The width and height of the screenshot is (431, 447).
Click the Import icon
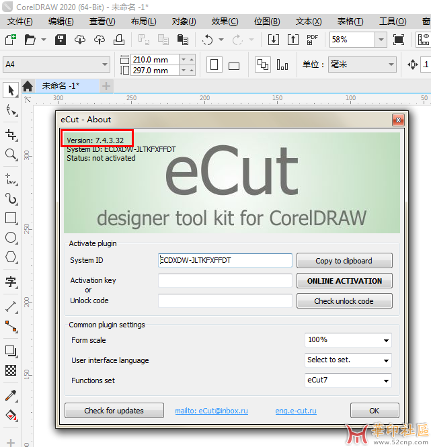tap(273, 40)
